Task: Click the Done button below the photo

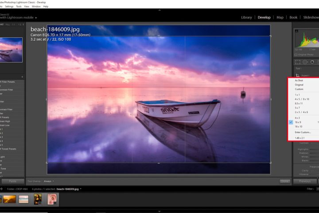Action: [x=285, y=181]
